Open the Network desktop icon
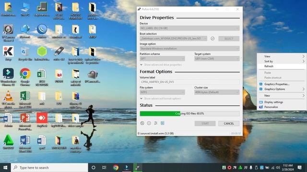 [x=25, y=32]
